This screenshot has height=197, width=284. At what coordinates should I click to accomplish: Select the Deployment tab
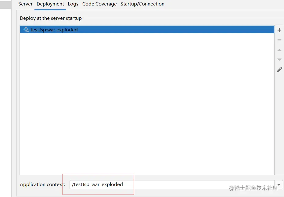point(50,4)
